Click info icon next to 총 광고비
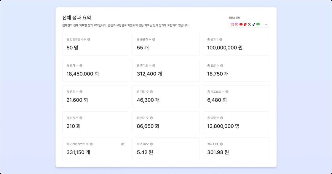The width and height of the screenshot is (332, 174). tap(221, 39)
